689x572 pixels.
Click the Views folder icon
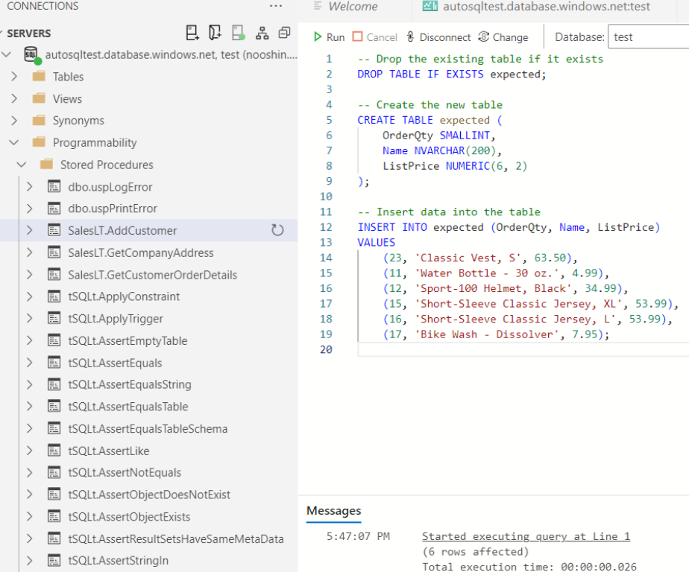[x=39, y=98]
